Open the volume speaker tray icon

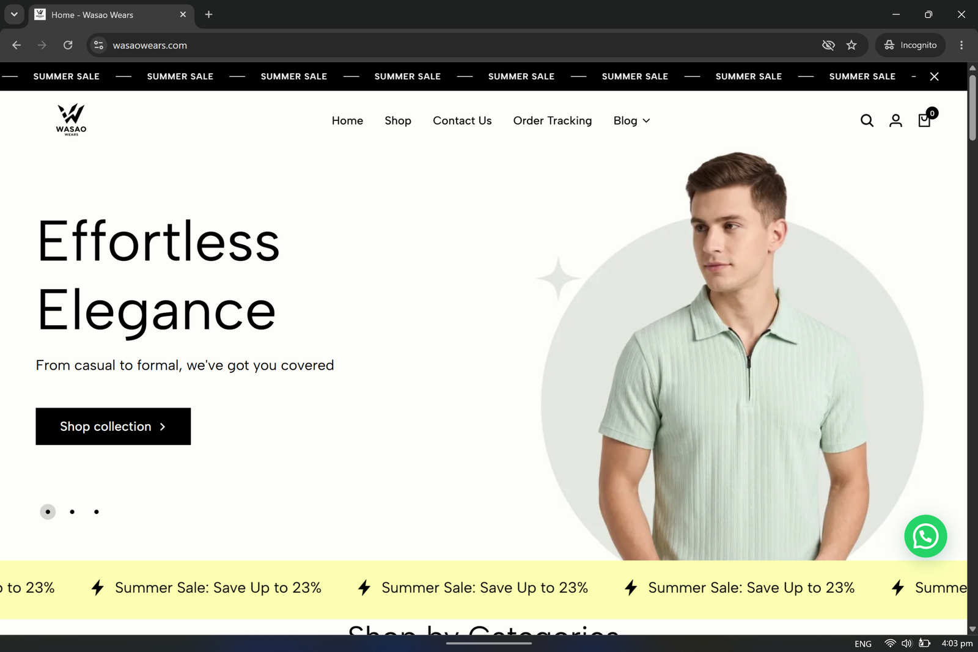click(x=906, y=643)
